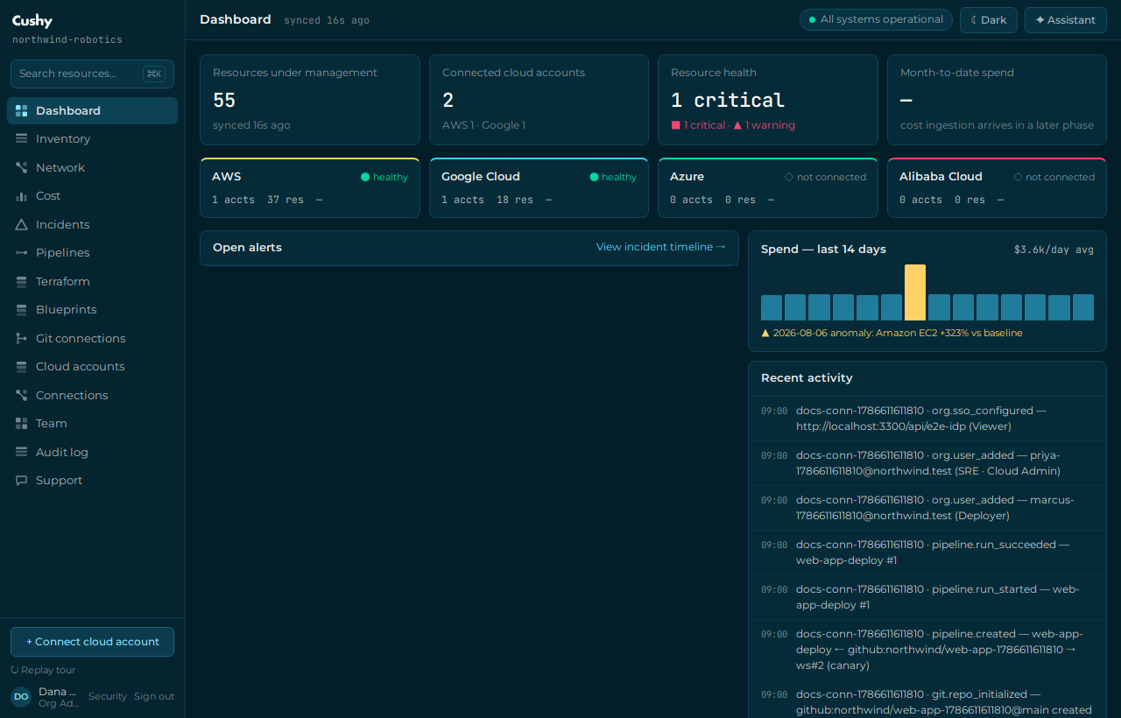
Task: Open Incidents in the sidebar
Action: coord(92,224)
